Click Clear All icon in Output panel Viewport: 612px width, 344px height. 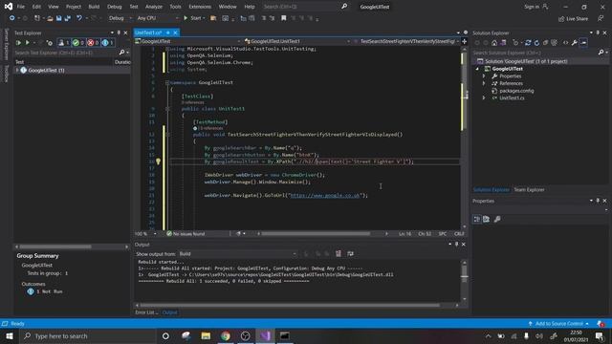(339, 254)
